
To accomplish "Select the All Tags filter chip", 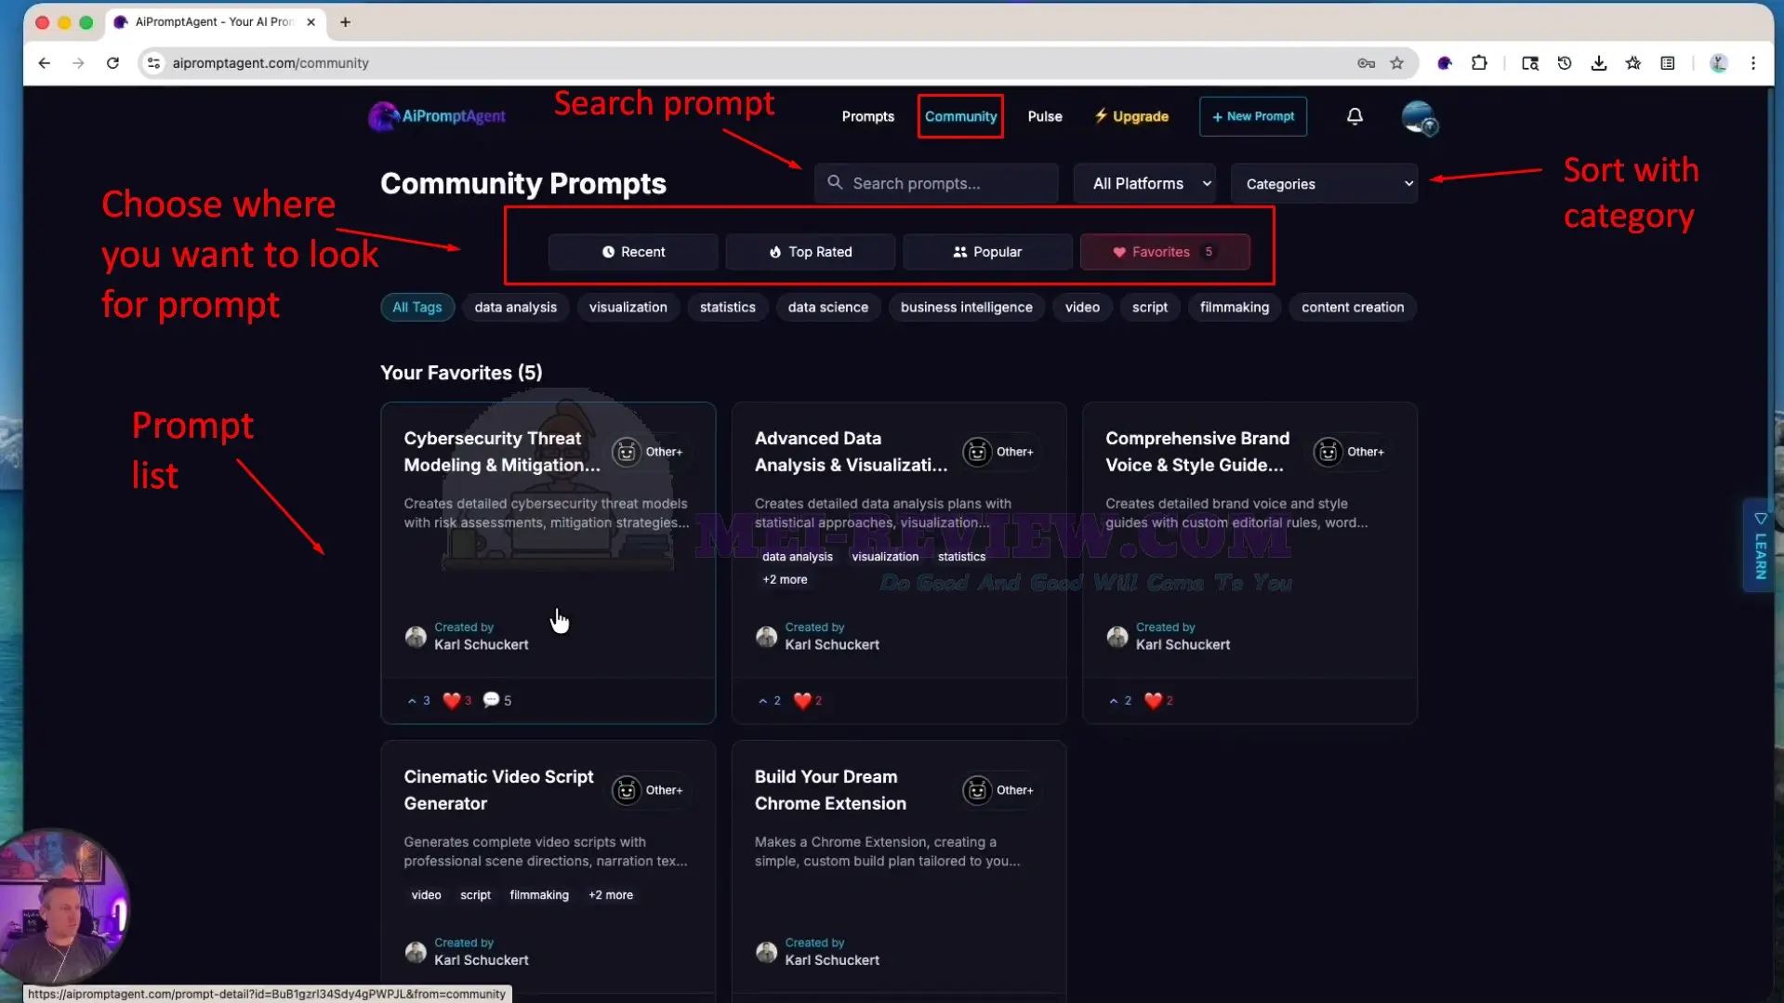I will point(416,307).
